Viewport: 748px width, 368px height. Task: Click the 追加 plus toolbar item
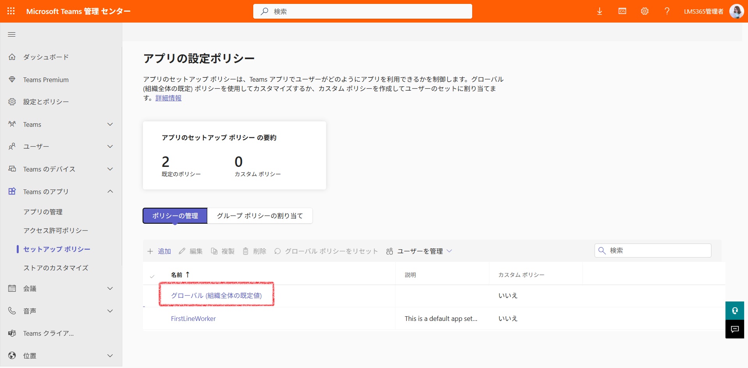click(159, 251)
